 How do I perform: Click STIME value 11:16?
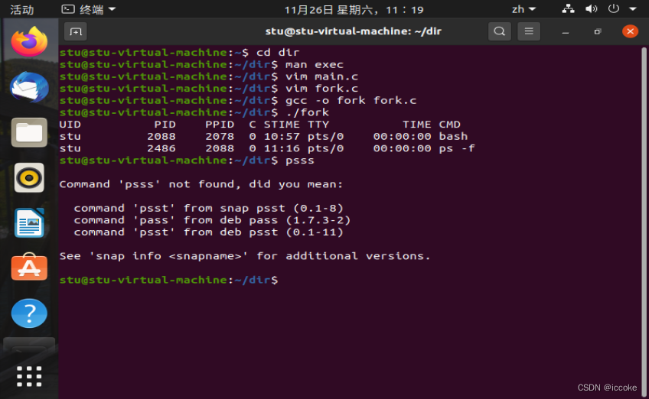282,148
